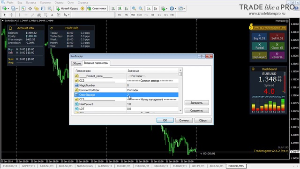Toggle the Terminal panel icon
The image size is (300, 169).
coord(43,8)
